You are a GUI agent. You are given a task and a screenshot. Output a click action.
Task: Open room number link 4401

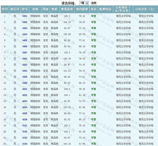(x=25, y=16)
